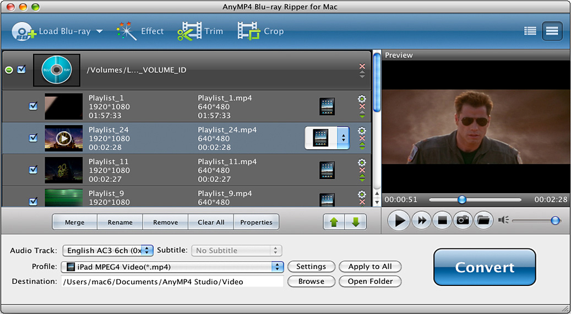Open settings gear for Playlist_11
571x314 pixels.
pos(362,162)
